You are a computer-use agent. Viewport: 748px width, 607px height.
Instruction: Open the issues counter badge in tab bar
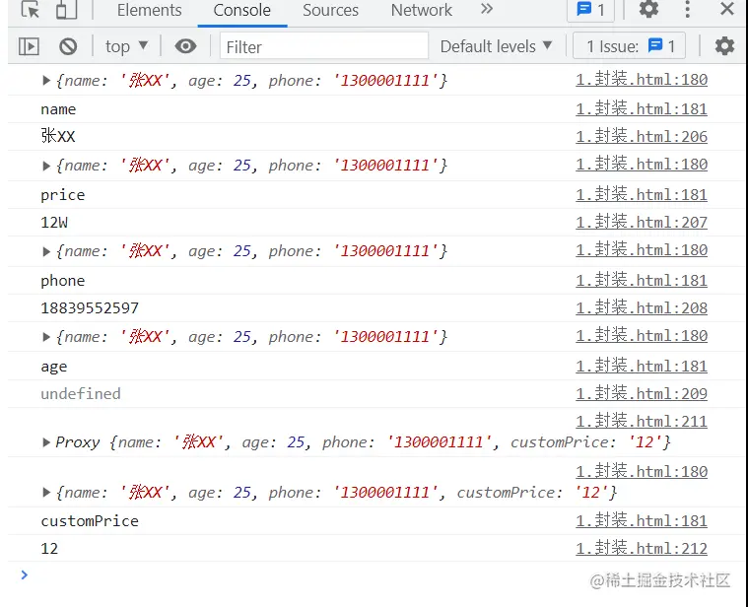pos(590,10)
